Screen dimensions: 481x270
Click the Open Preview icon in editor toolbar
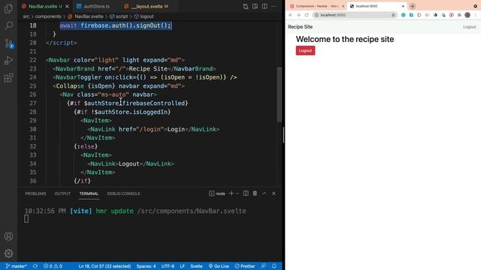pos(255,6)
